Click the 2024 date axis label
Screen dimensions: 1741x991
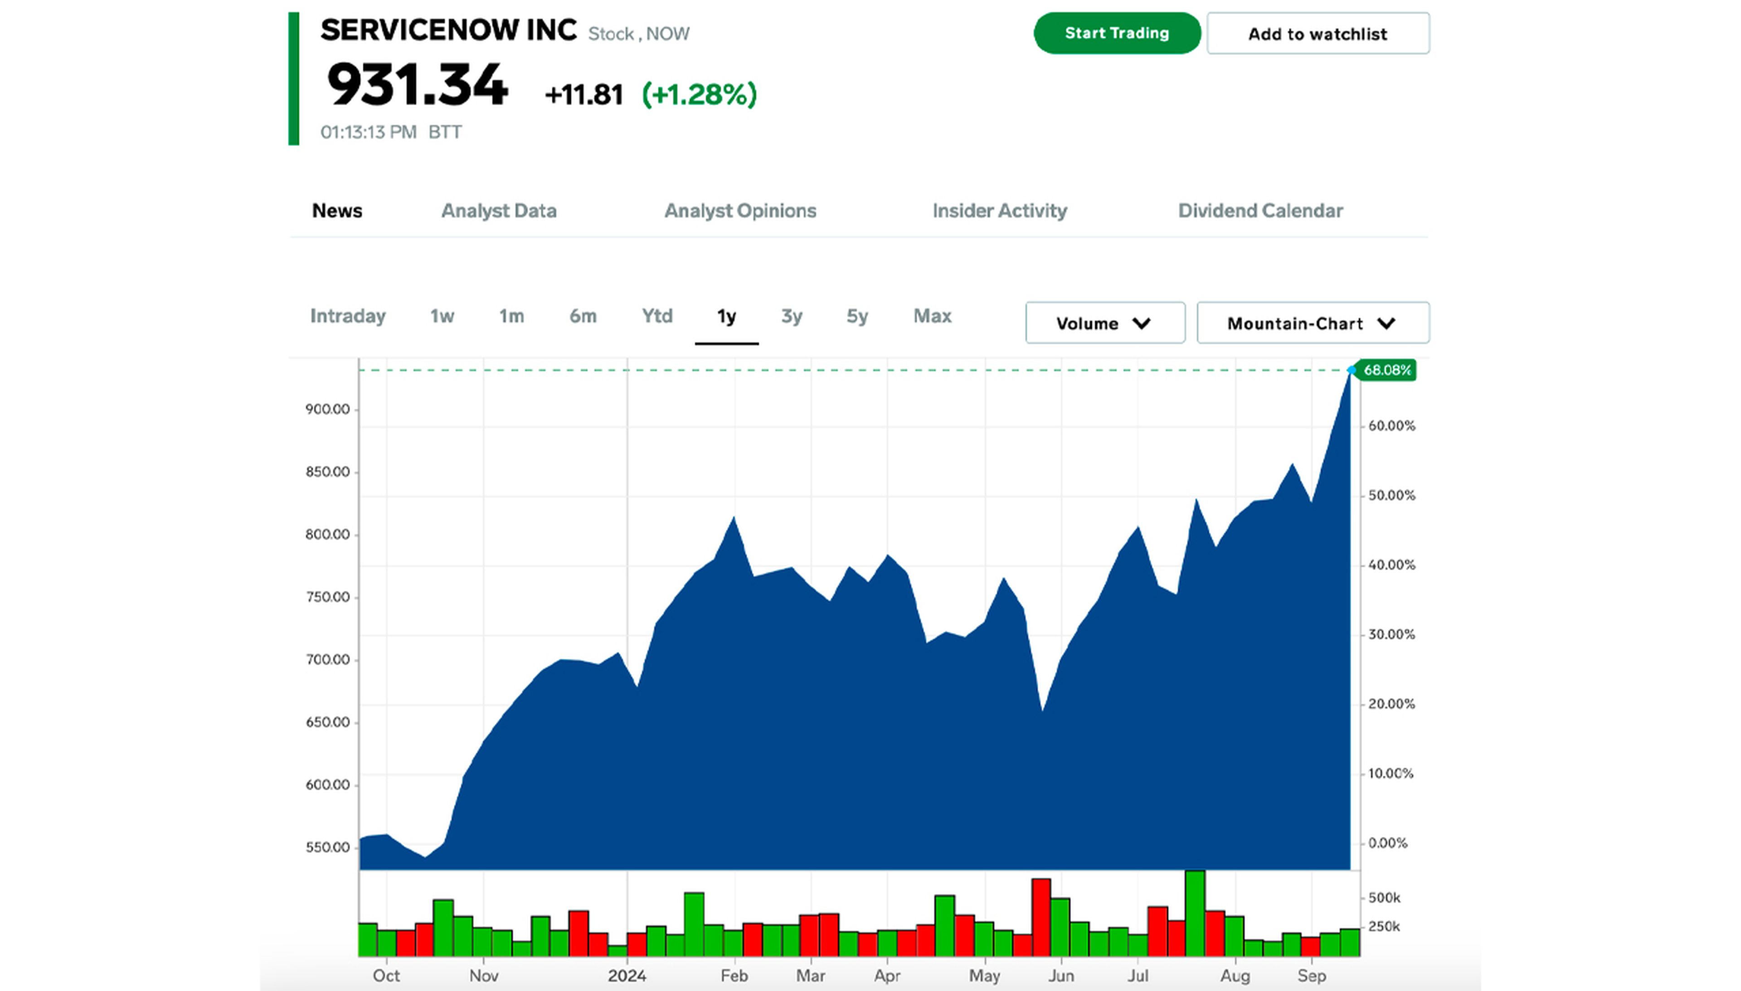(x=627, y=976)
